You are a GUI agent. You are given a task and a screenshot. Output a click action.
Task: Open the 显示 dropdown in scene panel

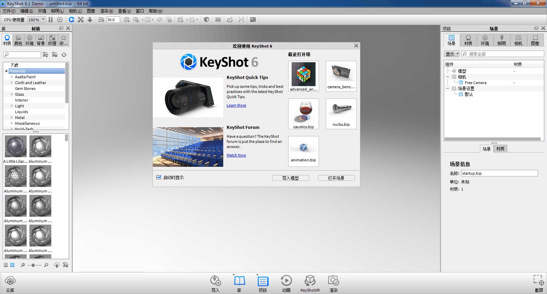click(x=452, y=54)
